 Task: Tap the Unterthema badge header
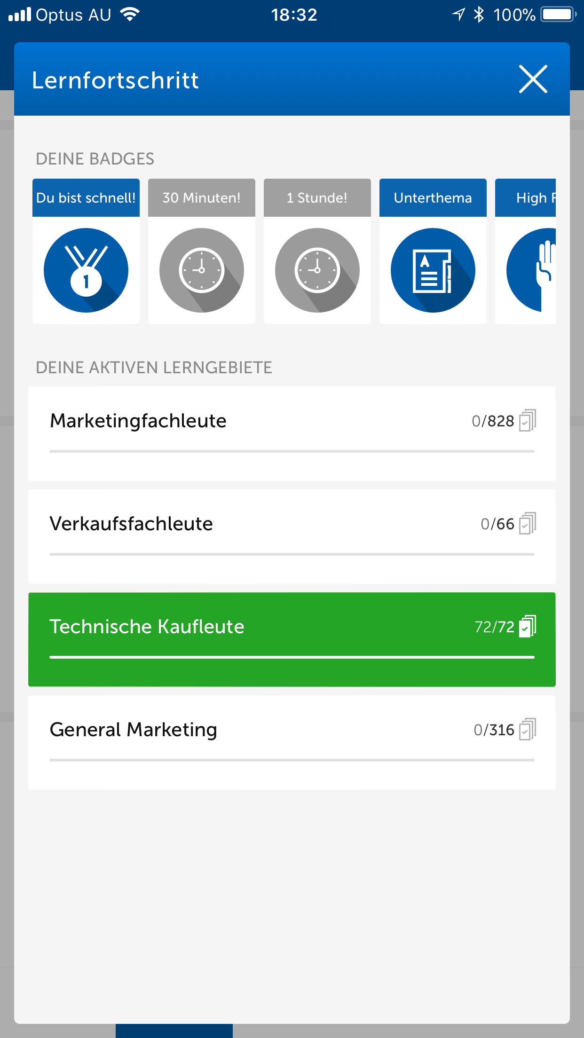433,198
